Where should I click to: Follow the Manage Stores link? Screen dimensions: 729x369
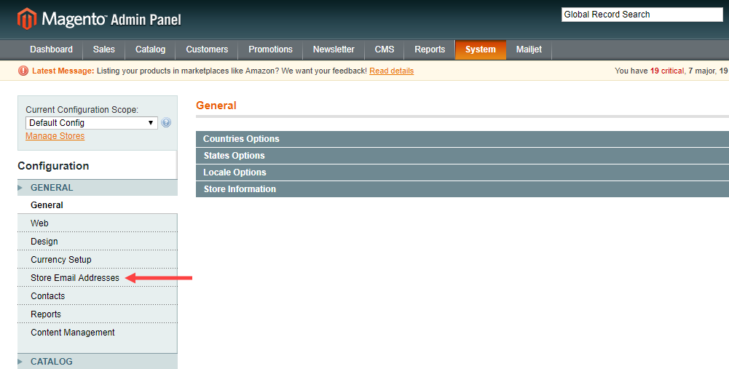55,136
